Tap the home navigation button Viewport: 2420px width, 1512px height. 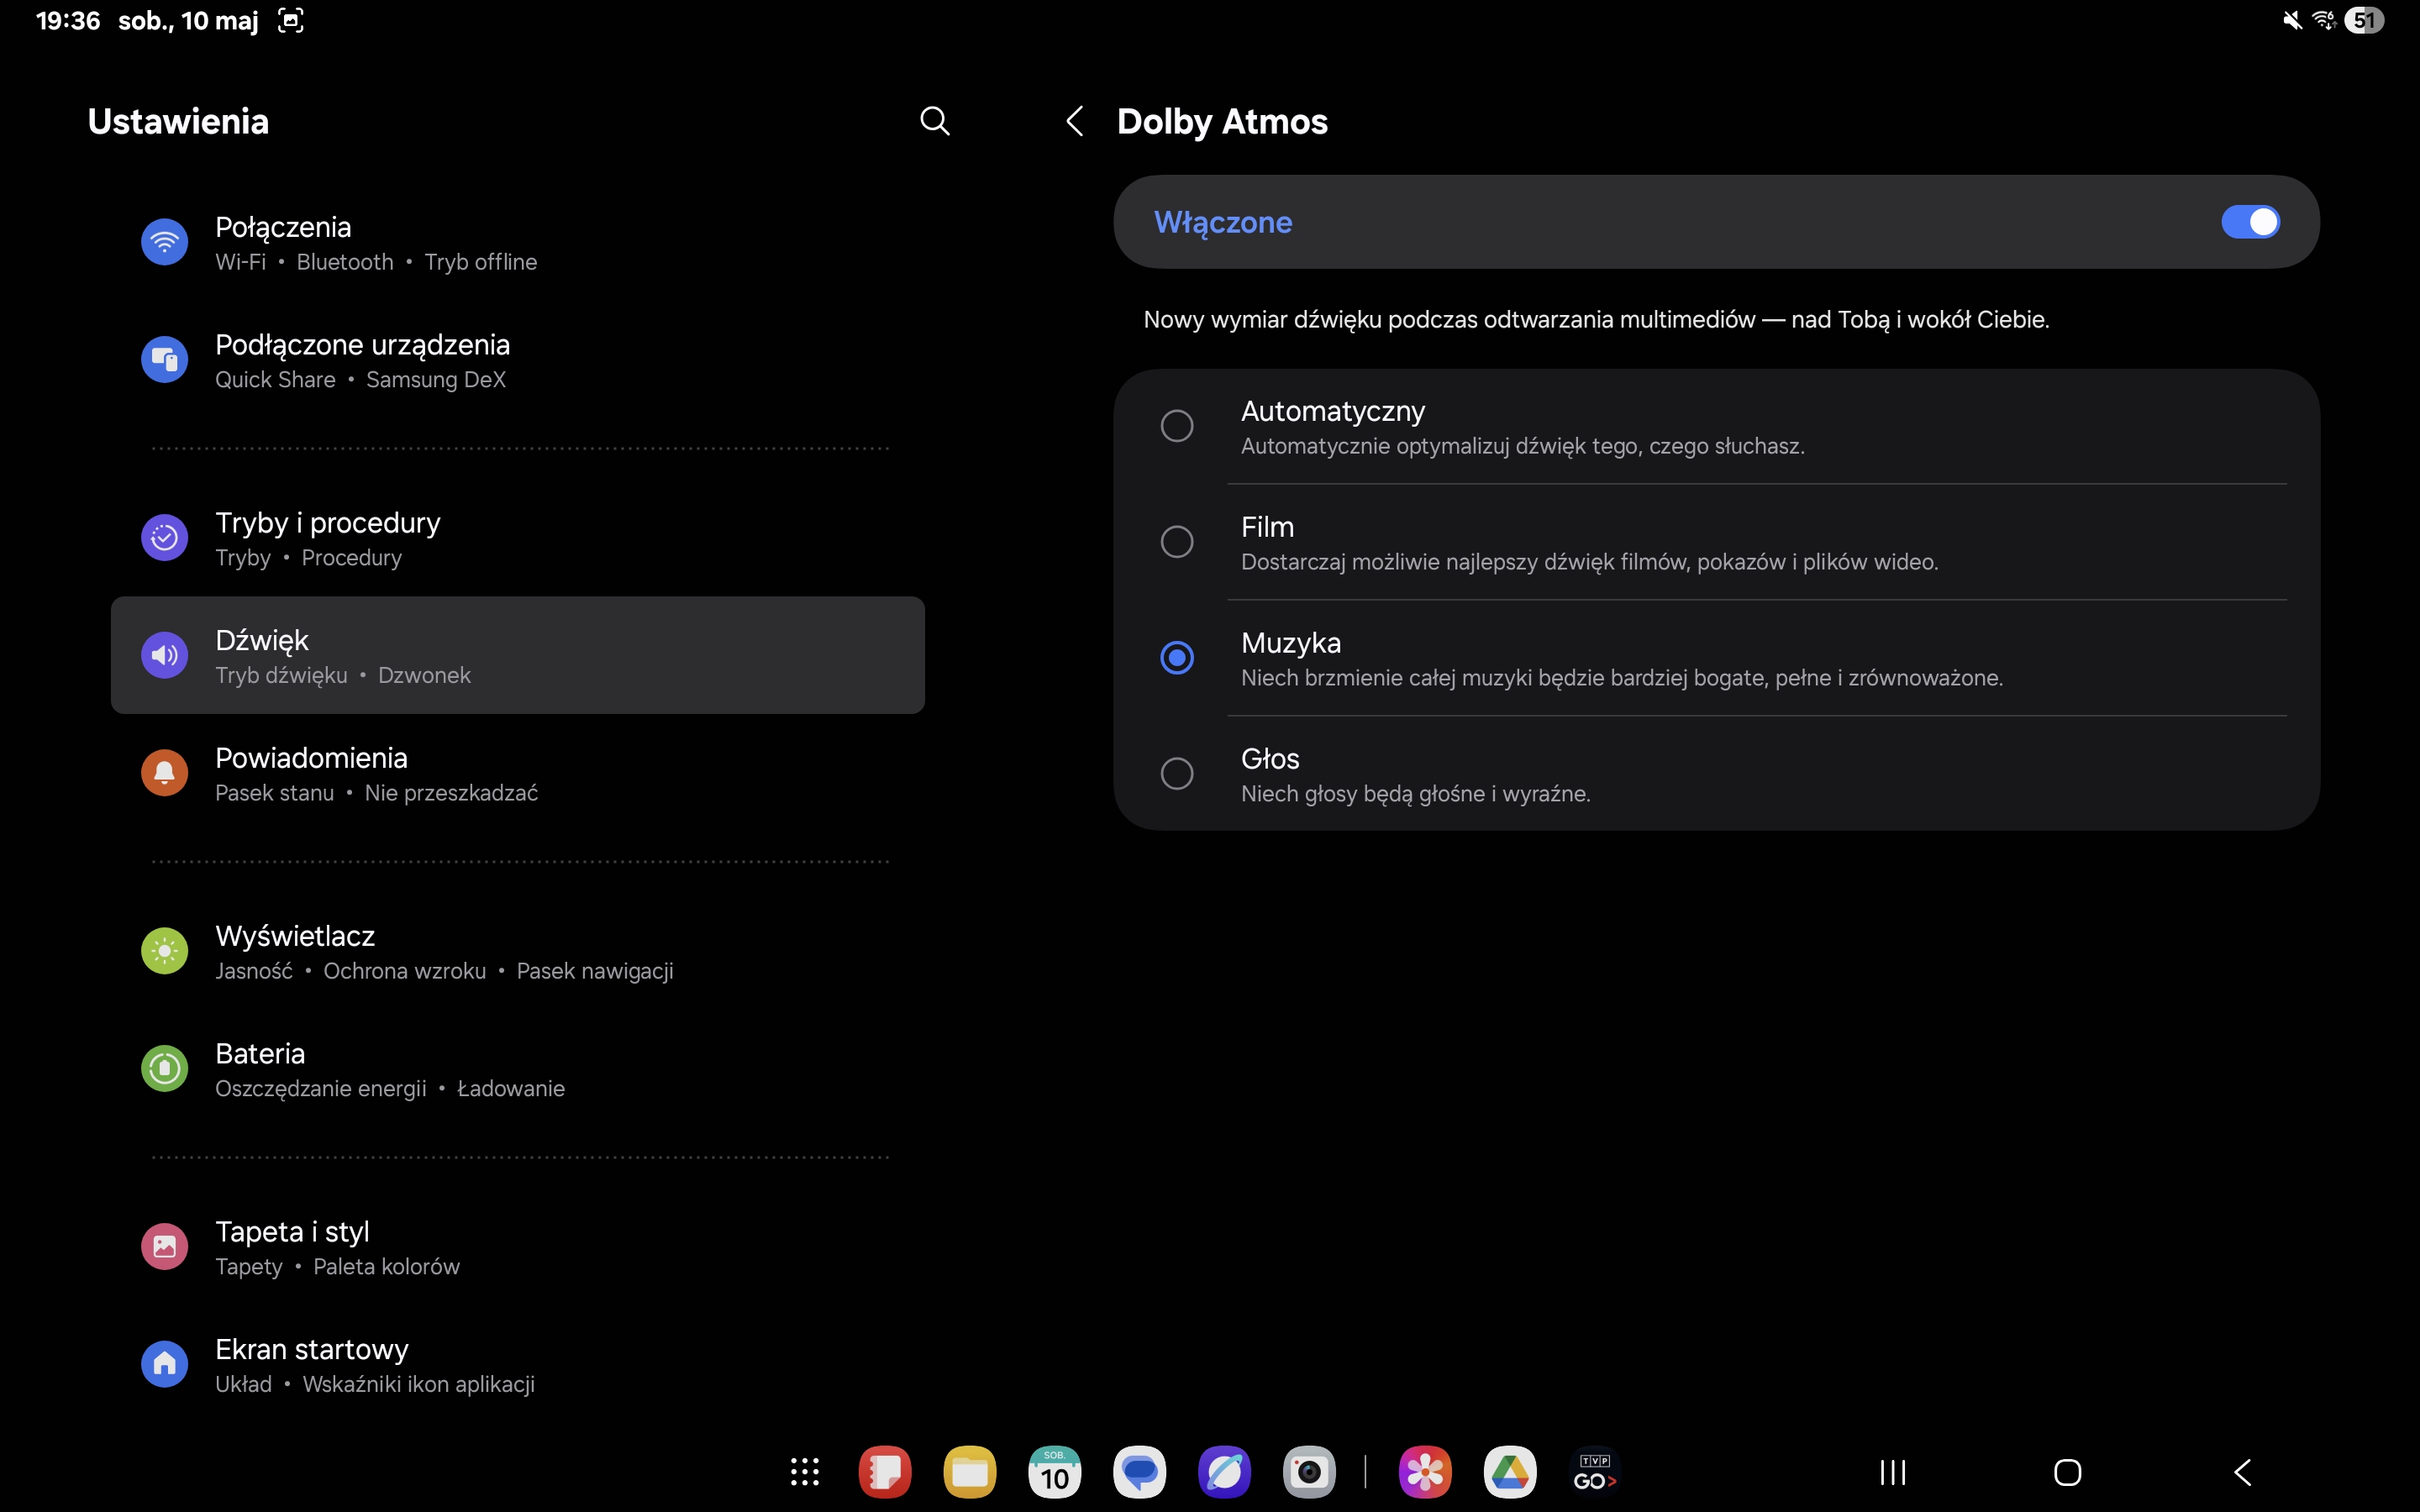[x=2068, y=1472]
